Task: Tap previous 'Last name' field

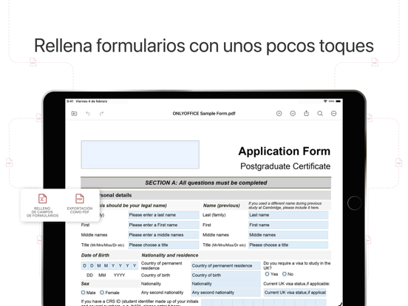Action: (288, 215)
